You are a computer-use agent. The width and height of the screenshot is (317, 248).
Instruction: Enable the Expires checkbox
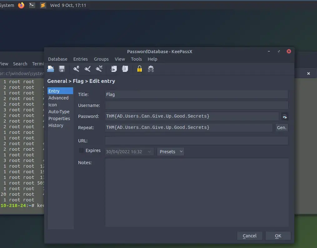point(81,150)
